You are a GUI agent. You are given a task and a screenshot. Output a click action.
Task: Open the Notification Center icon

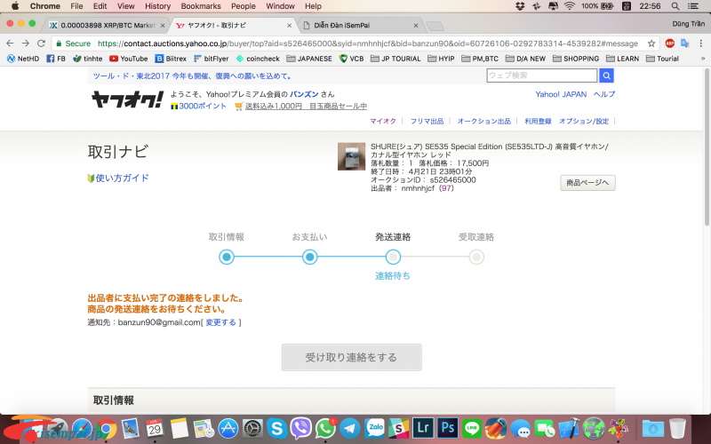pyautogui.click(x=693, y=6)
